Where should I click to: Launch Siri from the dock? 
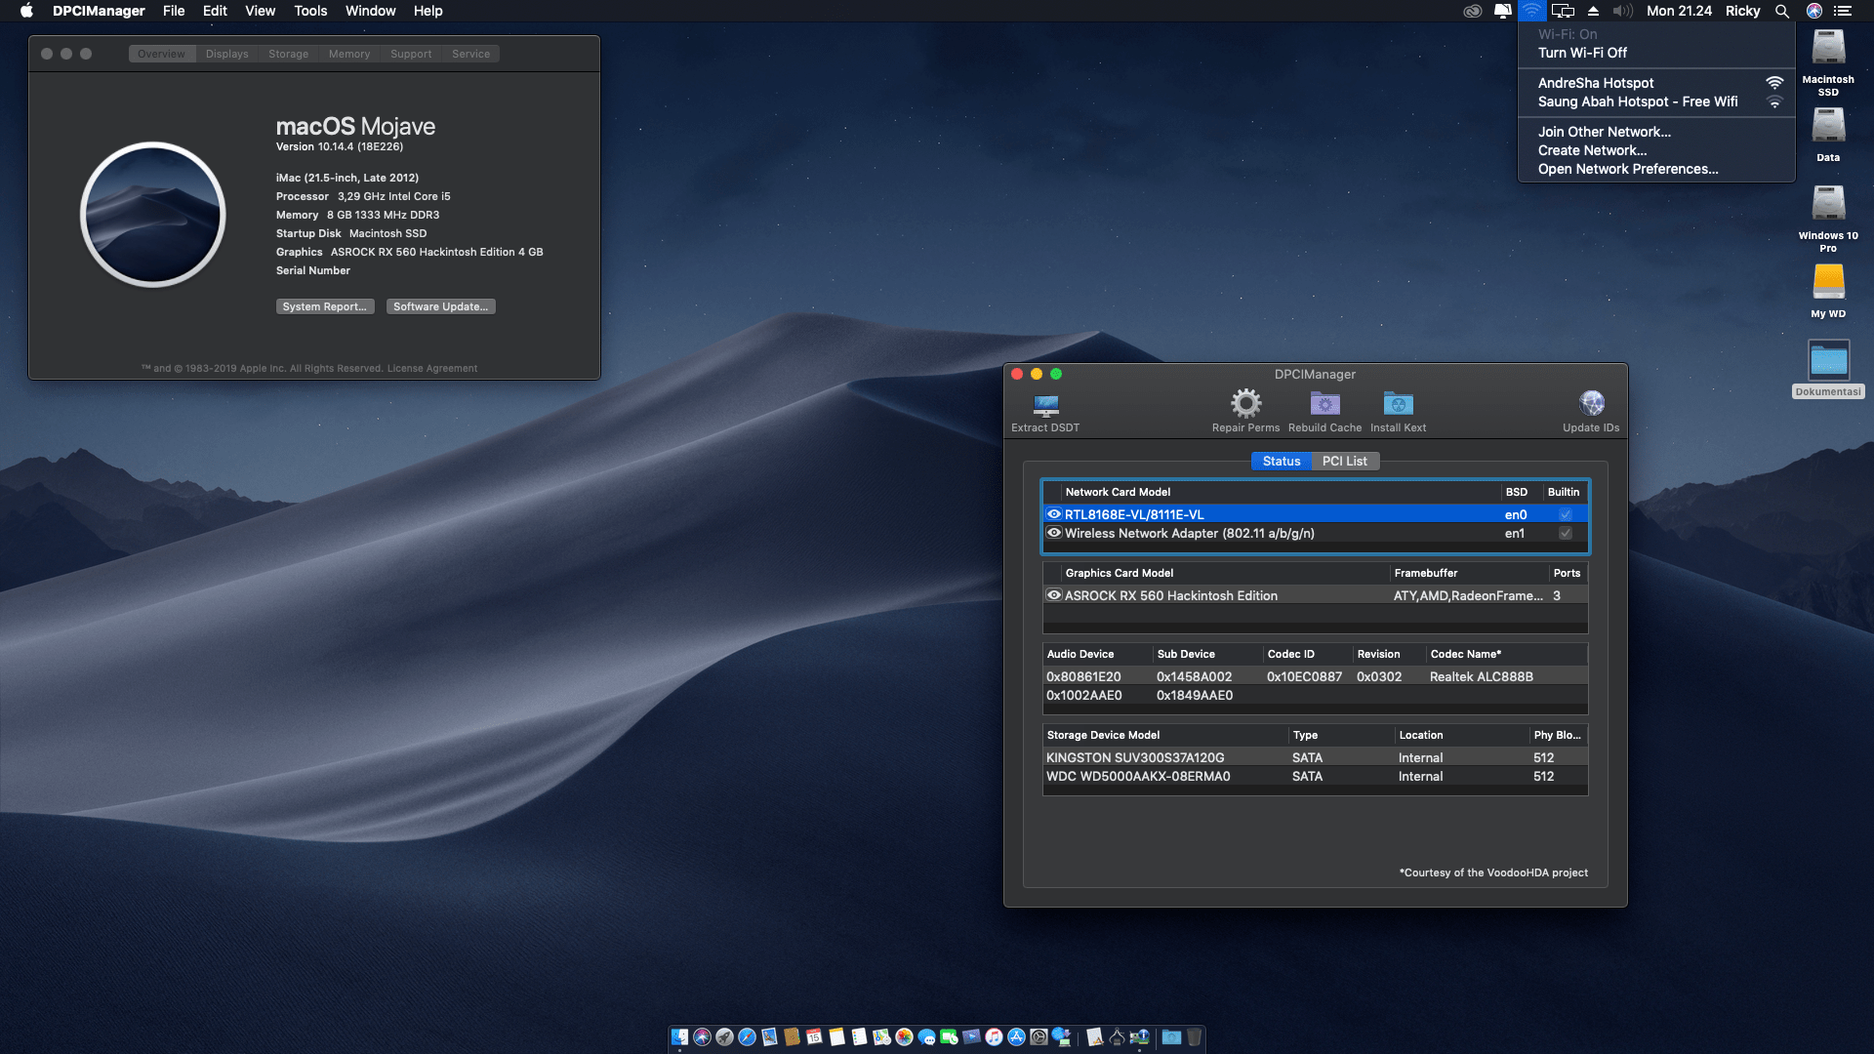pos(702,1036)
